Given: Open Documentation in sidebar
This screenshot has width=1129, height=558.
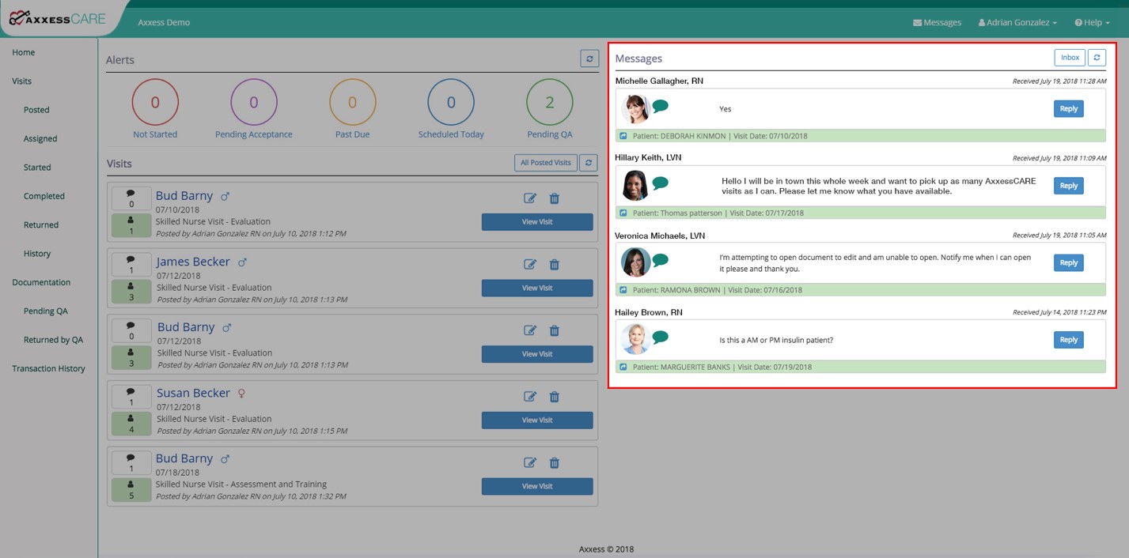Looking at the screenshot, I should pyautogui.click(x=41, y=282).
